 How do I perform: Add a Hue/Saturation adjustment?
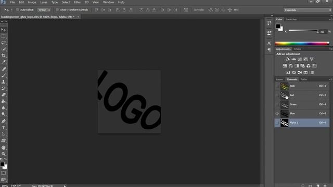(285, 66)
